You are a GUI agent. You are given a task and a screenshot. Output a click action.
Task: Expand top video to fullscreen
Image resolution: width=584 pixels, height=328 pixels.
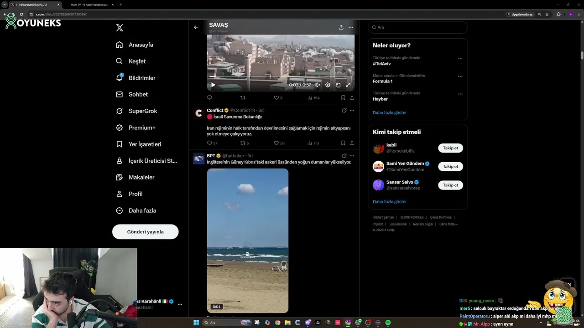(348, 85)
